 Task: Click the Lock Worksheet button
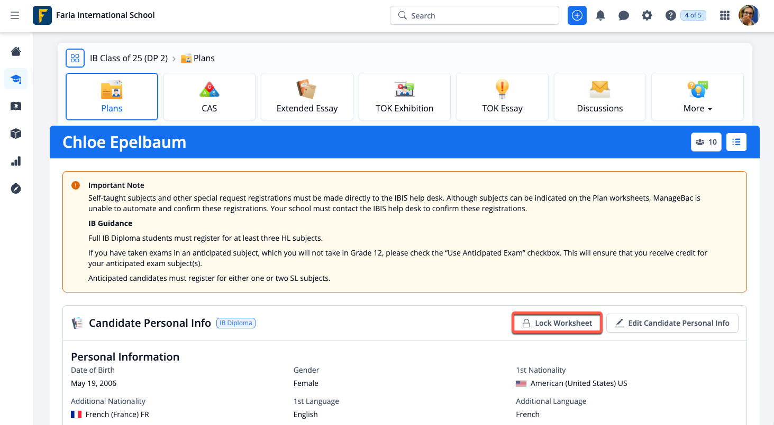click(x=557, y=323)
